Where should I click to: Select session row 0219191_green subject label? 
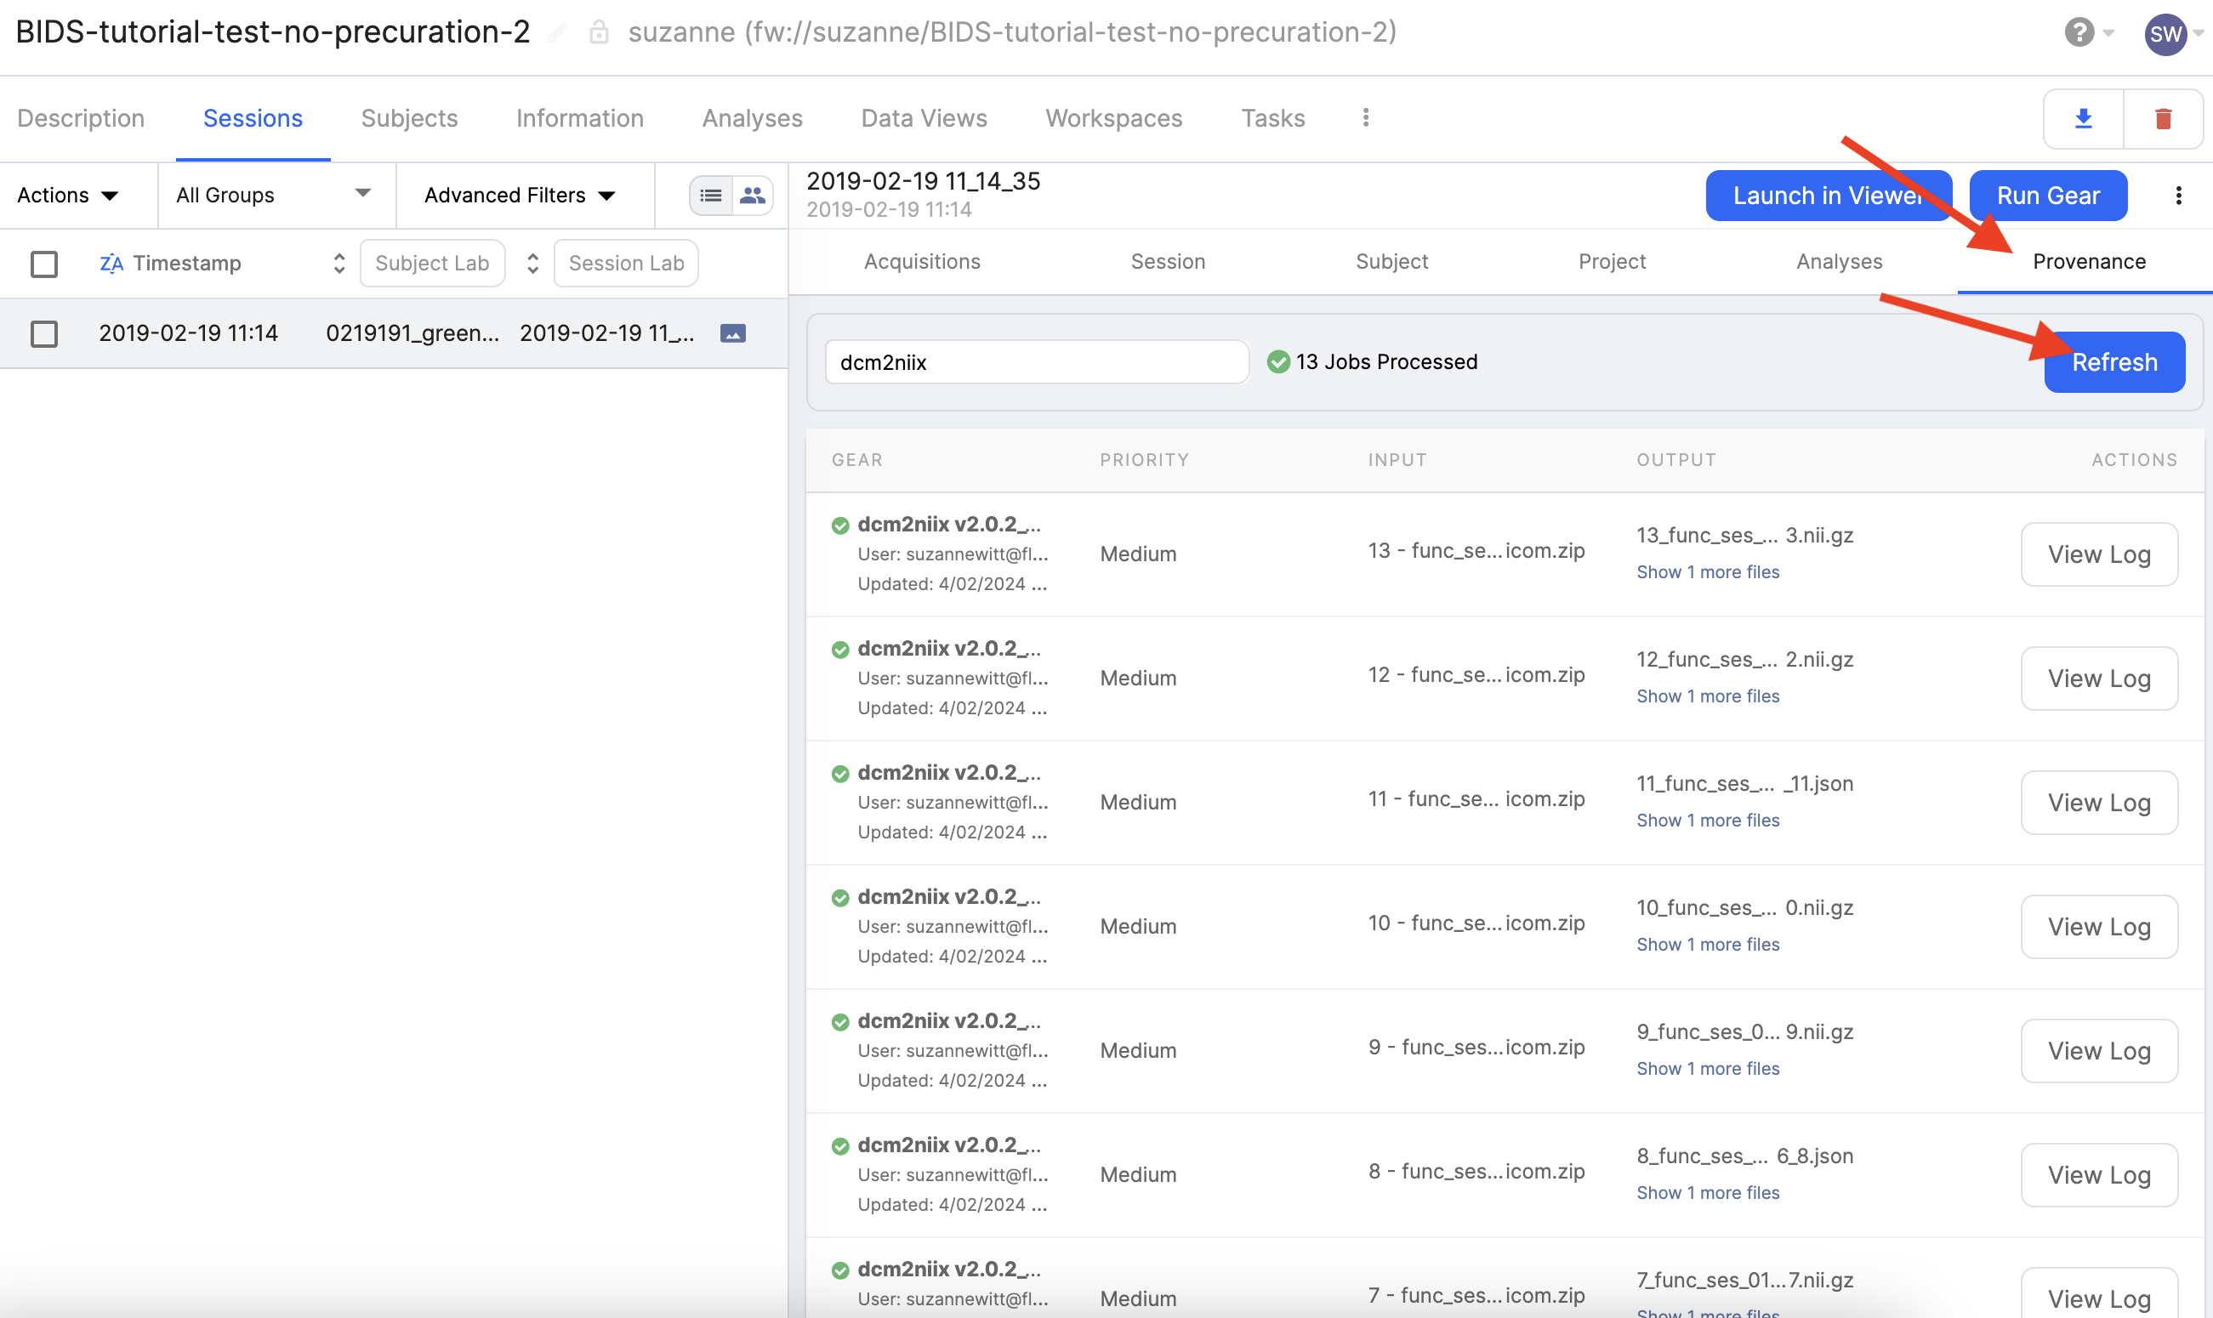412,333
